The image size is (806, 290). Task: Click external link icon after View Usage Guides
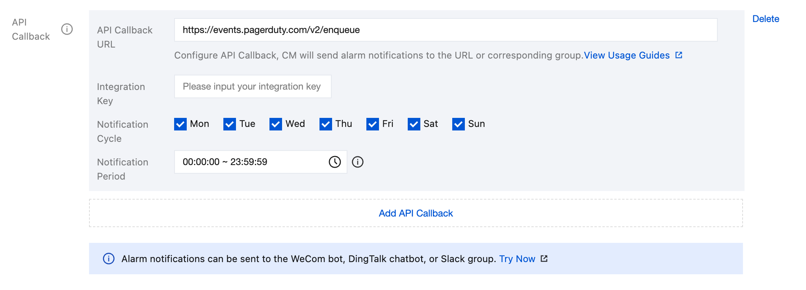click(679, 55)
